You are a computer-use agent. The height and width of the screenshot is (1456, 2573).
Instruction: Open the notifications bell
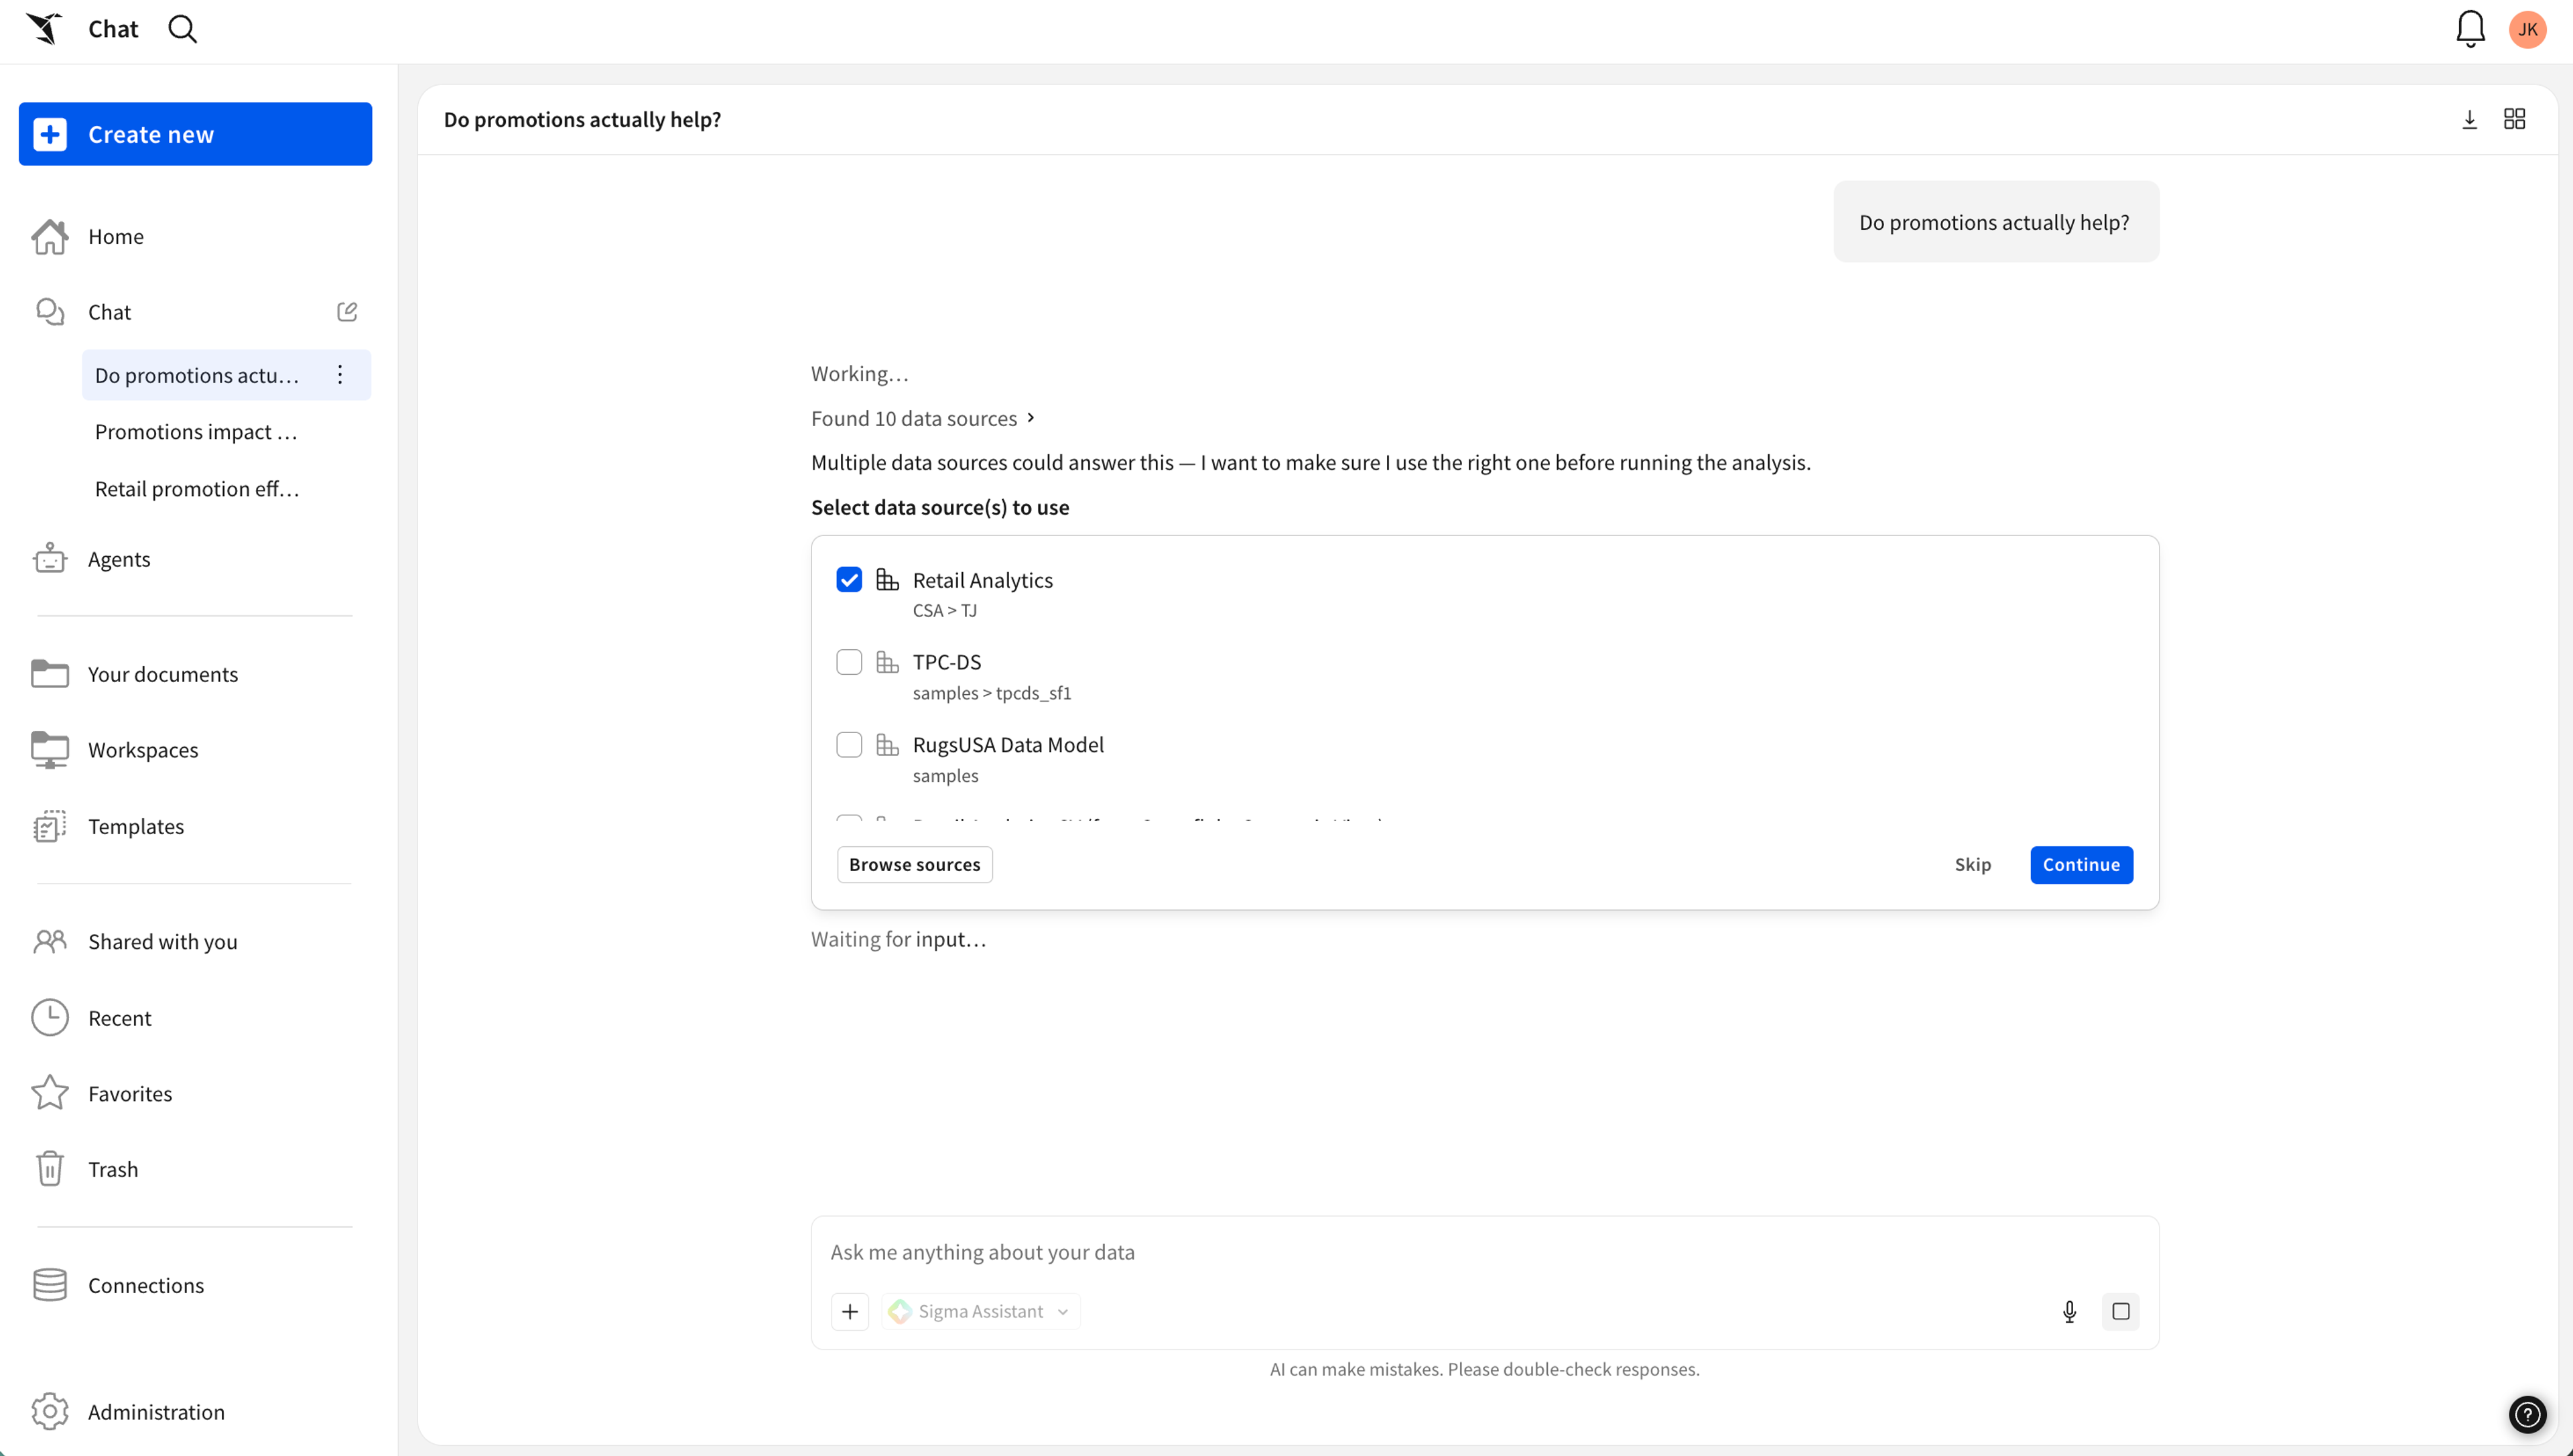tap(2470, 29)
